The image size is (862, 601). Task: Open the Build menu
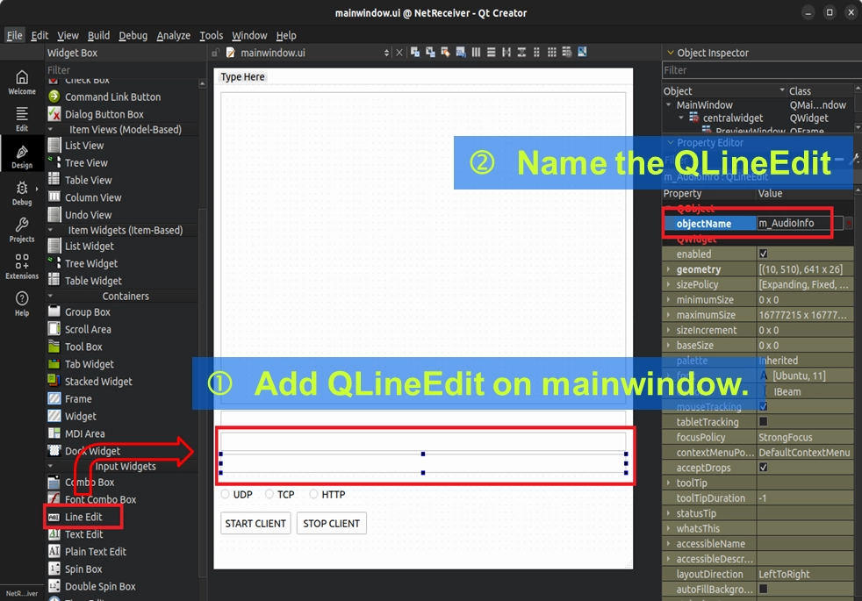tap(98, 36)
